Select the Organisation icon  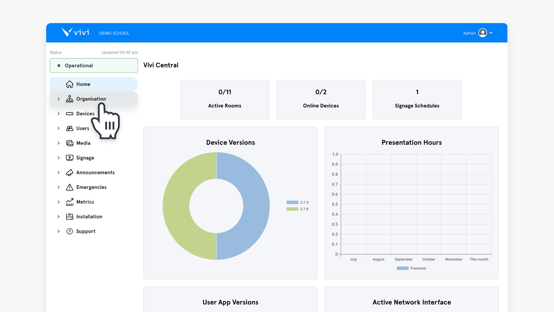[70, 99]
